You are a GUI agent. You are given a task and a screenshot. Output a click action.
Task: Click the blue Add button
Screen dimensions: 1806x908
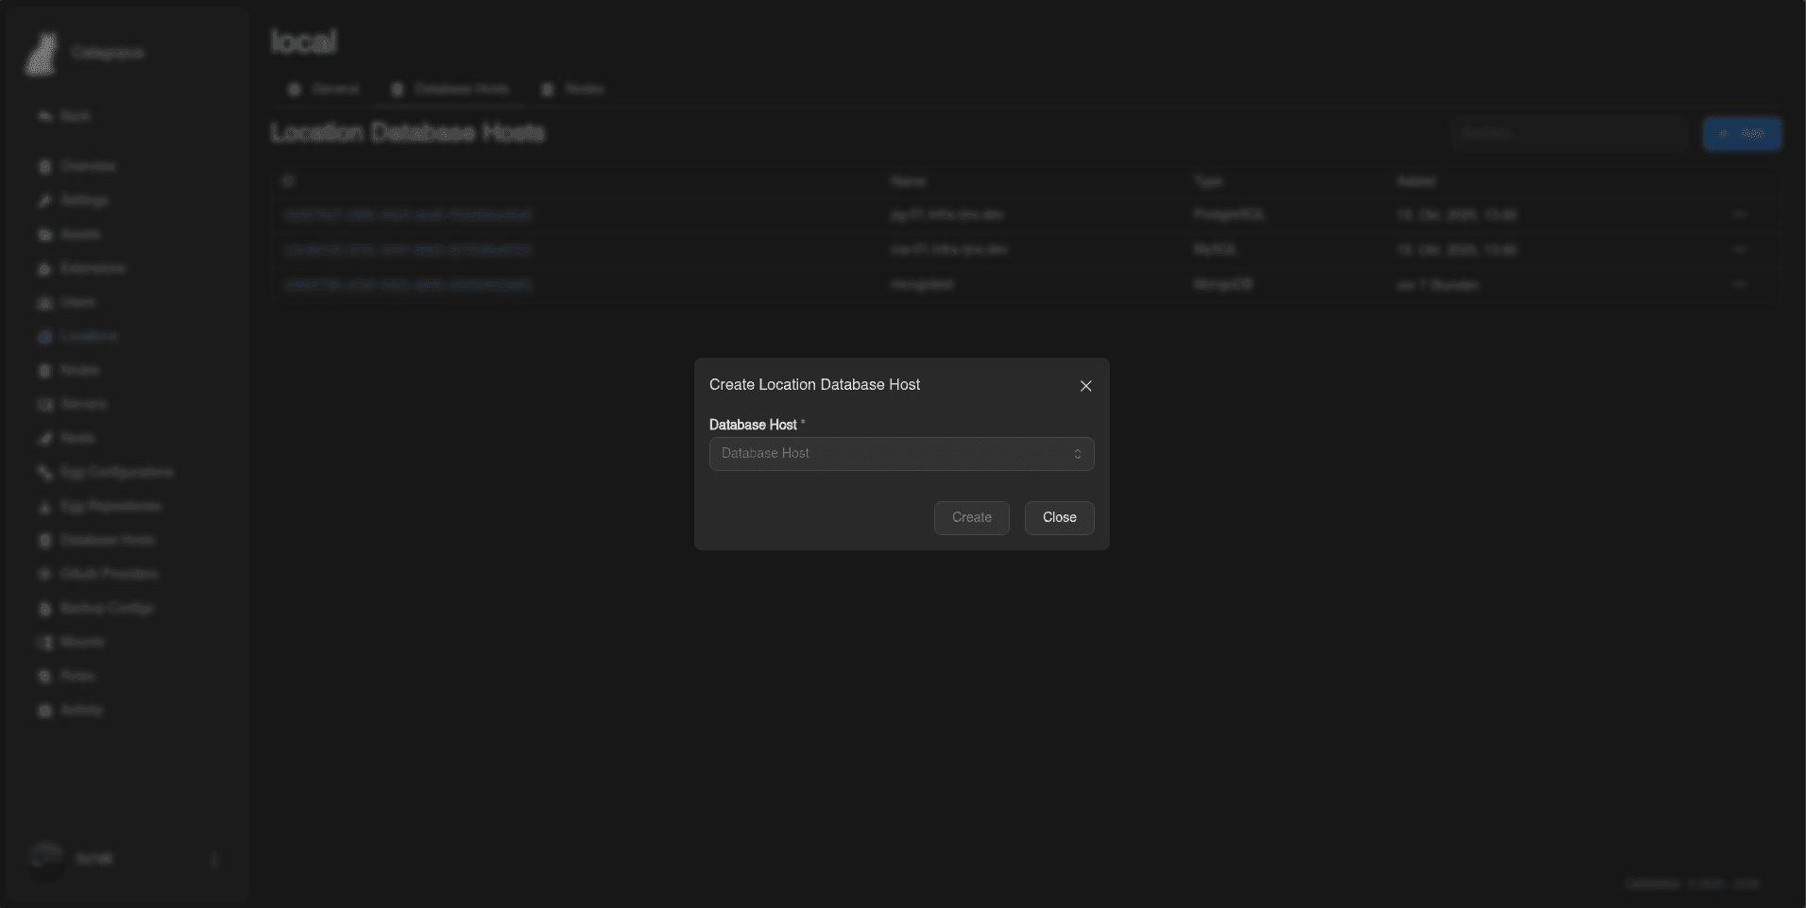[1742, 134]
